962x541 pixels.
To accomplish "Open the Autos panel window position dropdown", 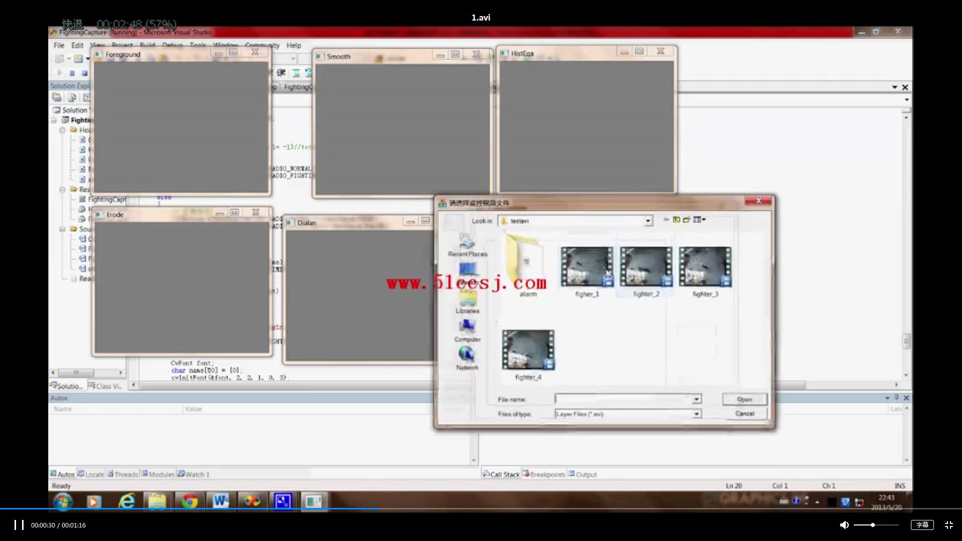I will coord(887,398).
